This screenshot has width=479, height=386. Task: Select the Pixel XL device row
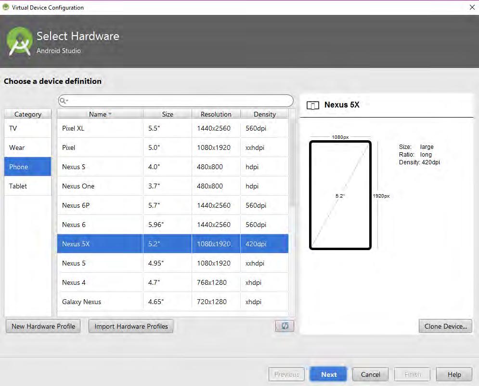[173, 128]
